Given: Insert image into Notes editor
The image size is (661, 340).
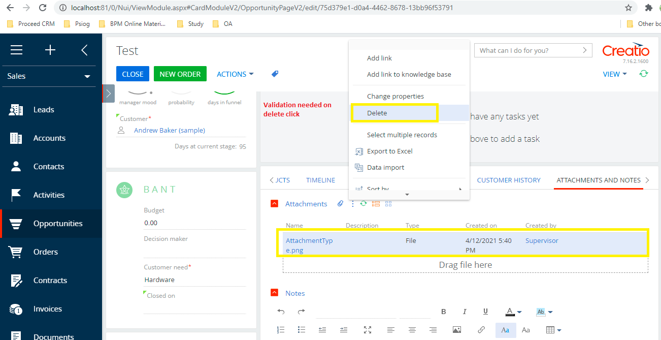Looking at the screenshot, I should click(457, 330).
